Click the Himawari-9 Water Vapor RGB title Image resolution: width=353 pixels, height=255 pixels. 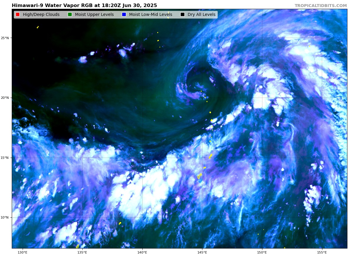tap(84, 6)
